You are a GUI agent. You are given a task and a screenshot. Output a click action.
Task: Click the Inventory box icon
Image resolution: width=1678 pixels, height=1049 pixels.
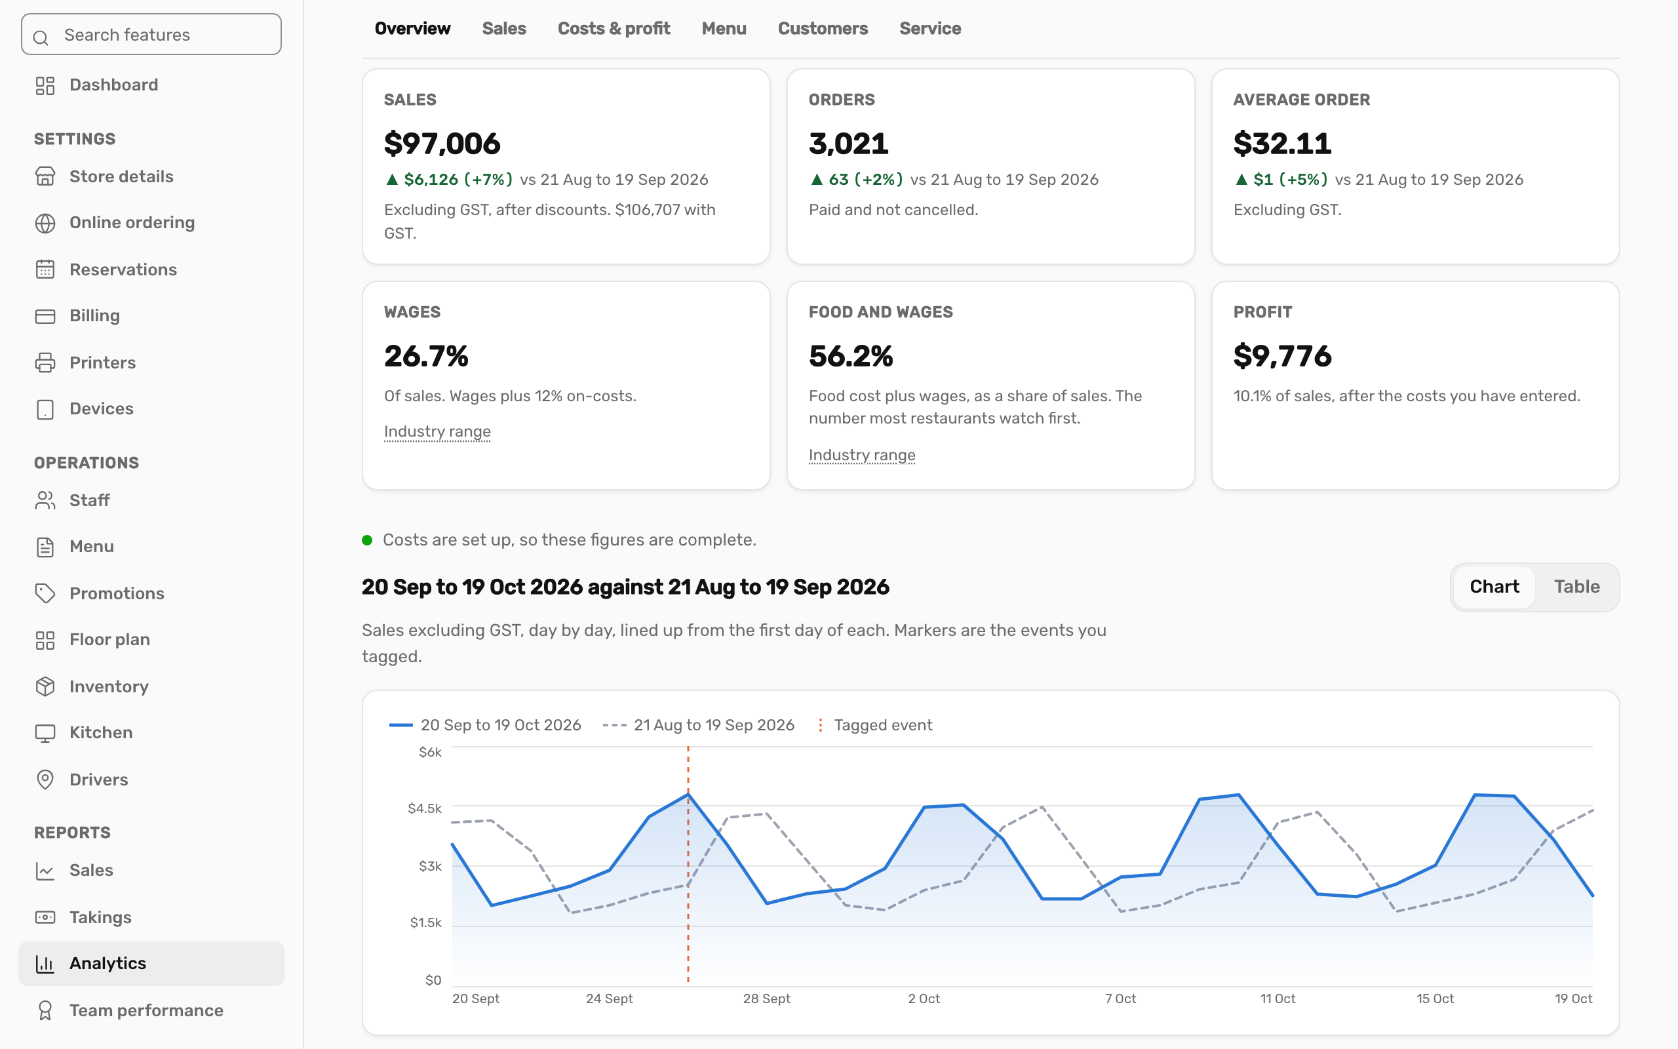[45, 686]
